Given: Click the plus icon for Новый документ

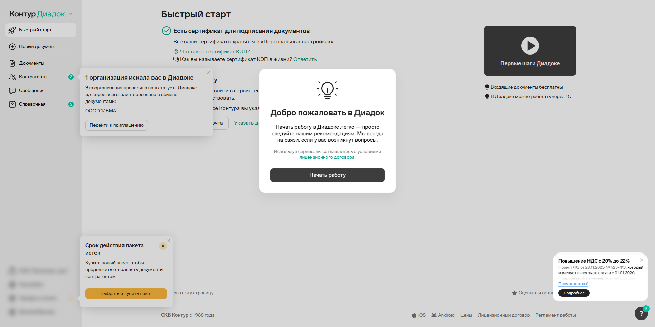Looking at the screenshot, I should (x=12, y=47).
